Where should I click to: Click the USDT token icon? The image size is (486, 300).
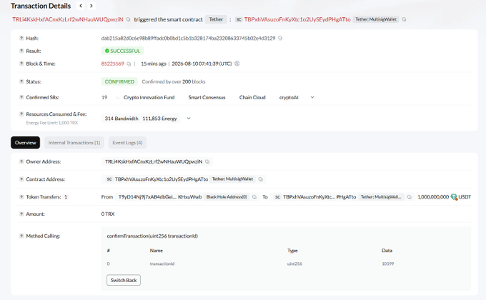pos(454,197)
